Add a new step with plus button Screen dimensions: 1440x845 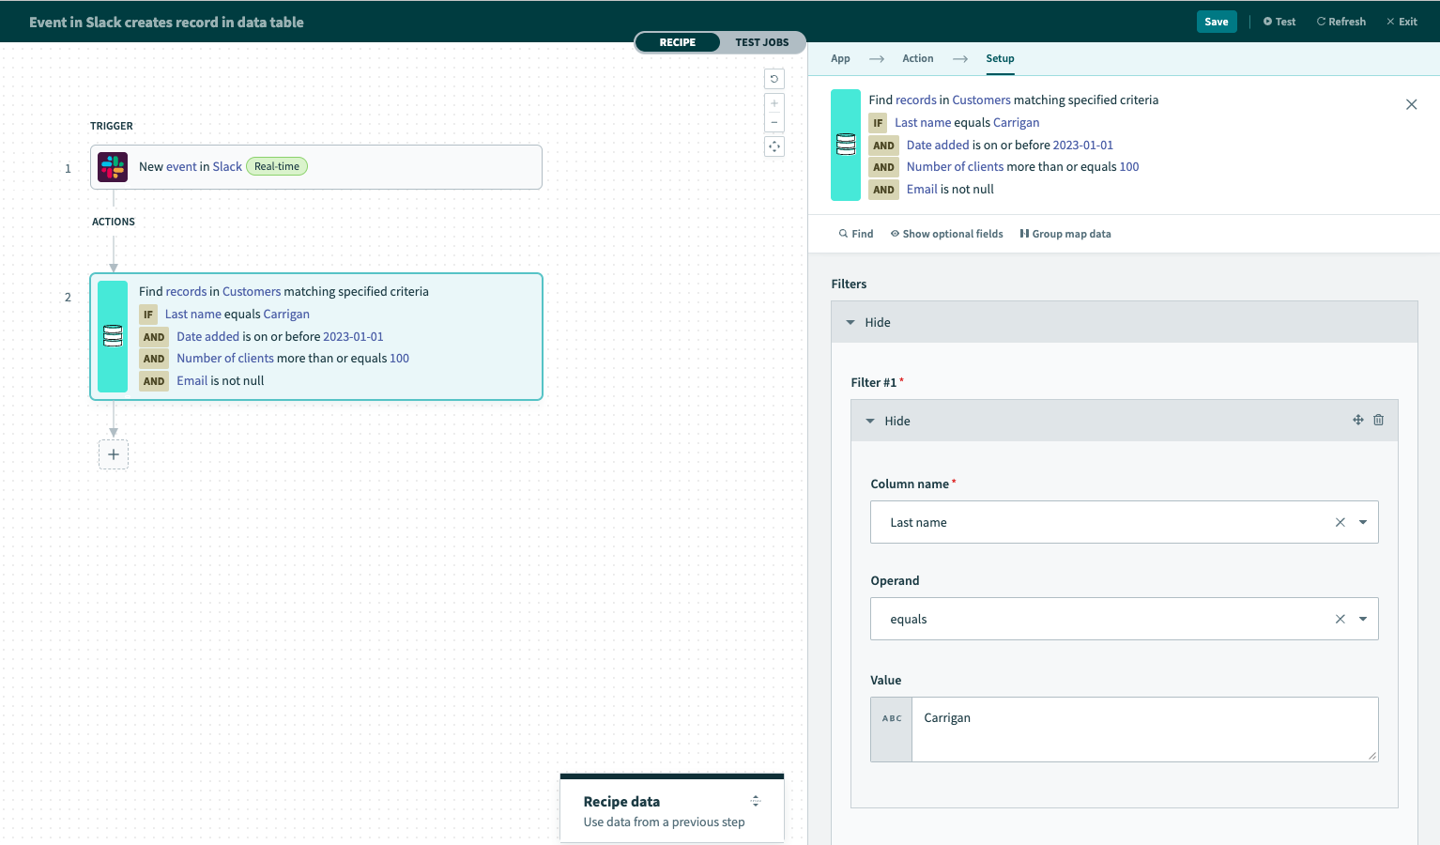click(114, 454)
